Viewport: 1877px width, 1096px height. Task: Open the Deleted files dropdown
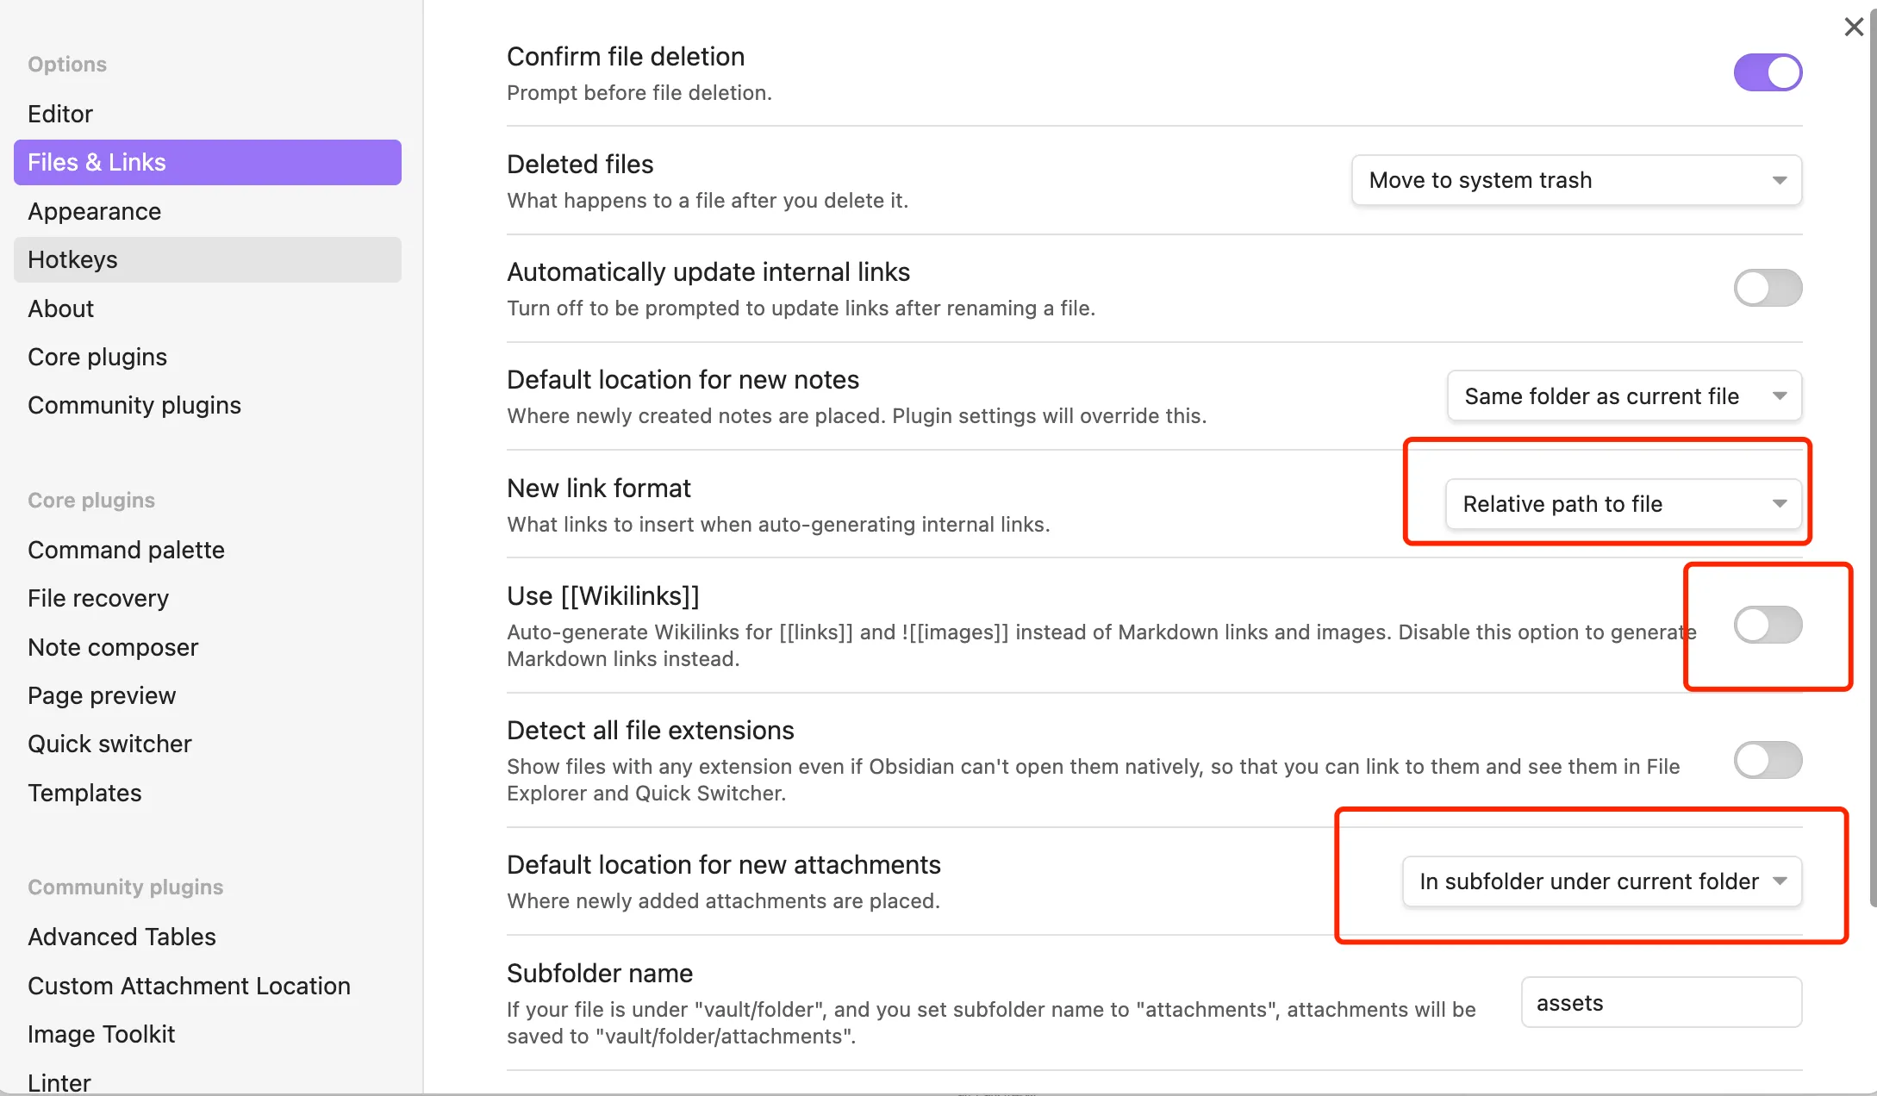pos(1576,180)
